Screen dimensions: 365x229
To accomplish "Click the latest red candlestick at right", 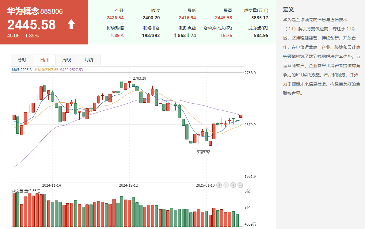I will tap(241, 116).
